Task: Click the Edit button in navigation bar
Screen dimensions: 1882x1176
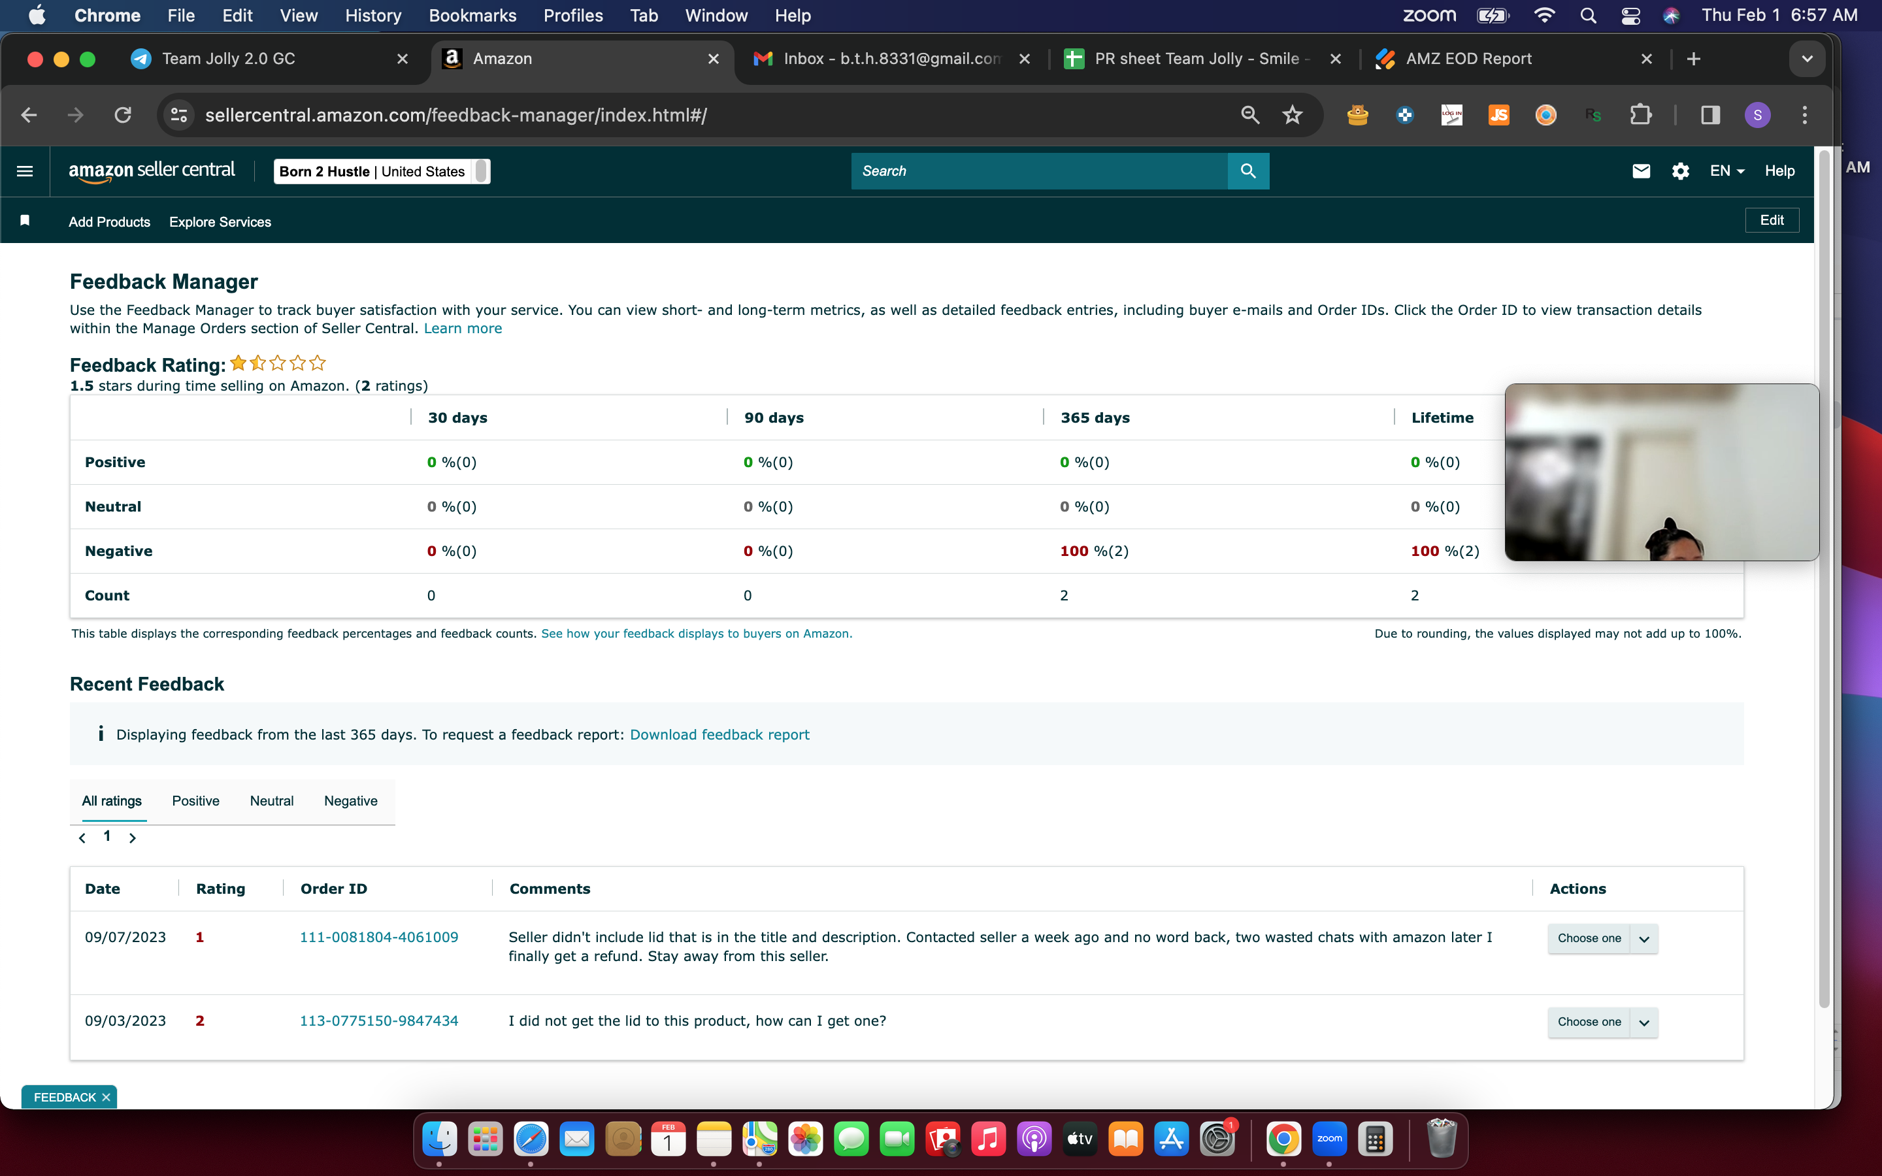Action: pos(1772,220)
